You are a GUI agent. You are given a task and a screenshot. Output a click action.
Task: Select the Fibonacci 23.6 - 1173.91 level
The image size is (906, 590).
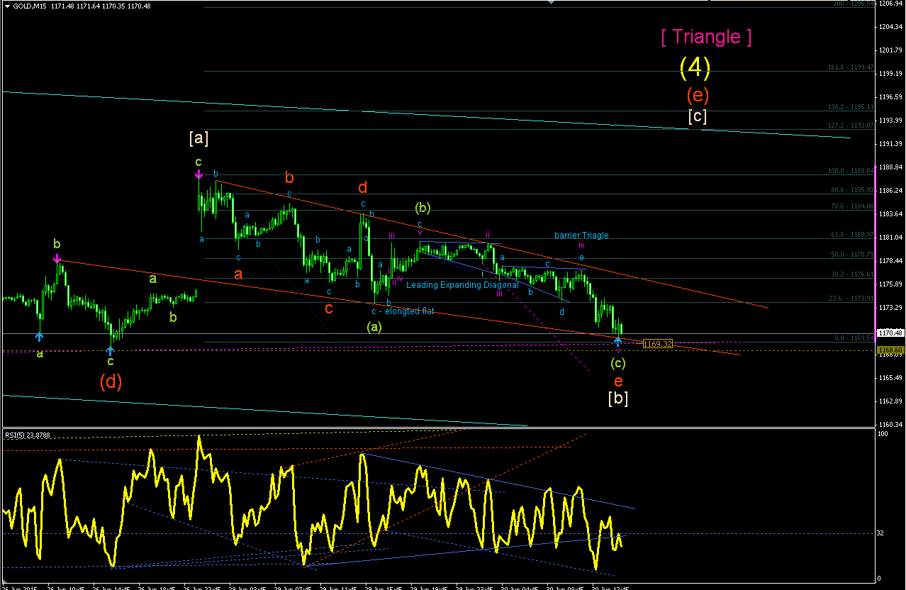852,298
